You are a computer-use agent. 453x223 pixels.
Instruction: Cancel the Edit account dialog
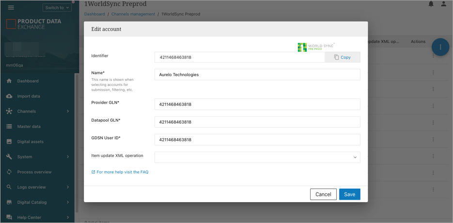pos(323,194)
